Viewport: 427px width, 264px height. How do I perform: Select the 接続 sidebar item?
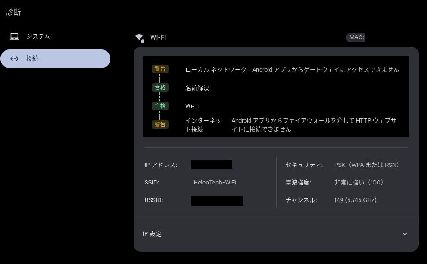click(55, 59)
